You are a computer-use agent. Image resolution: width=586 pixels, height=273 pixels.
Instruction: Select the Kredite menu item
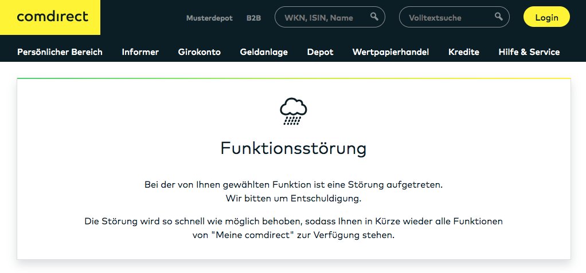coord(464,52)
